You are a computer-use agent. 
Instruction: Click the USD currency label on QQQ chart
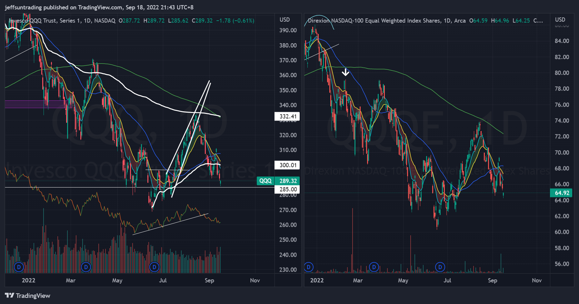(x=285, y=20)
